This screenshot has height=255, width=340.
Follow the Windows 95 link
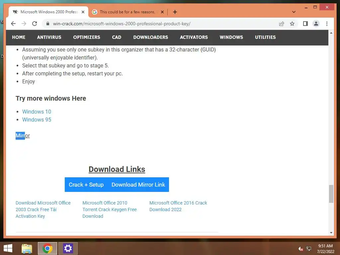click(x=37, y=120)
